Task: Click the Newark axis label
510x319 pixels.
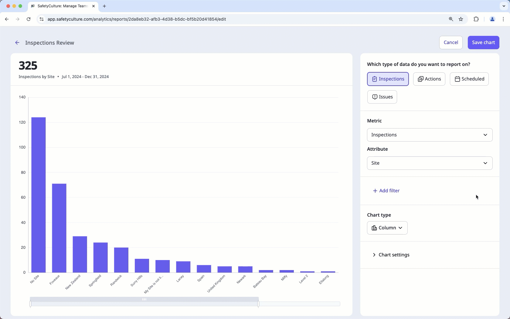Action: pyautogui.click(x=241, y=279)
